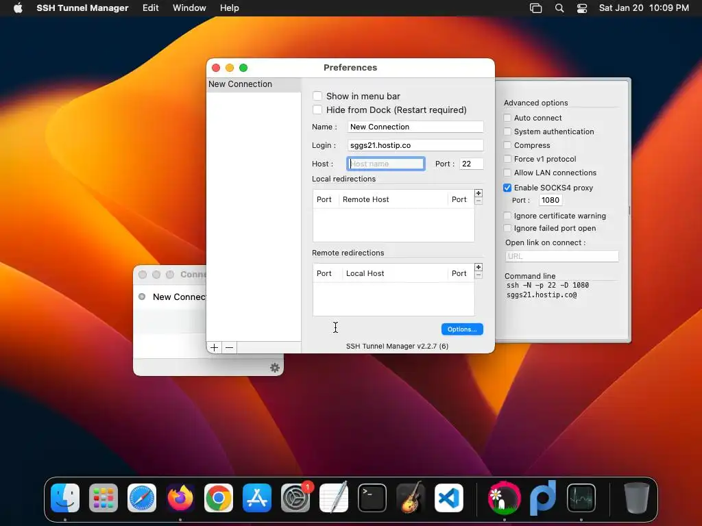The width and height of the screenshot is (702, 526).
Task: Open the blue P app in the Dock
Action: pos(543,498)
